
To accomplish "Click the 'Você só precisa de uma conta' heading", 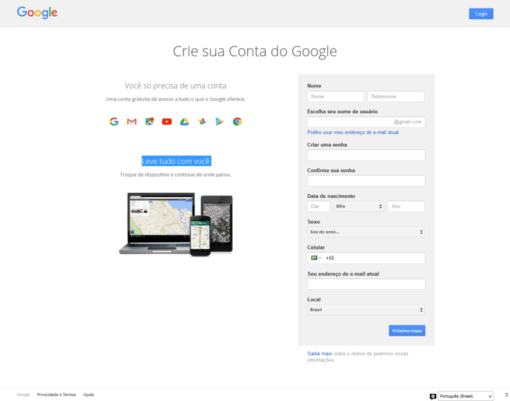I will pyautogui.click(x=176, y=86).
